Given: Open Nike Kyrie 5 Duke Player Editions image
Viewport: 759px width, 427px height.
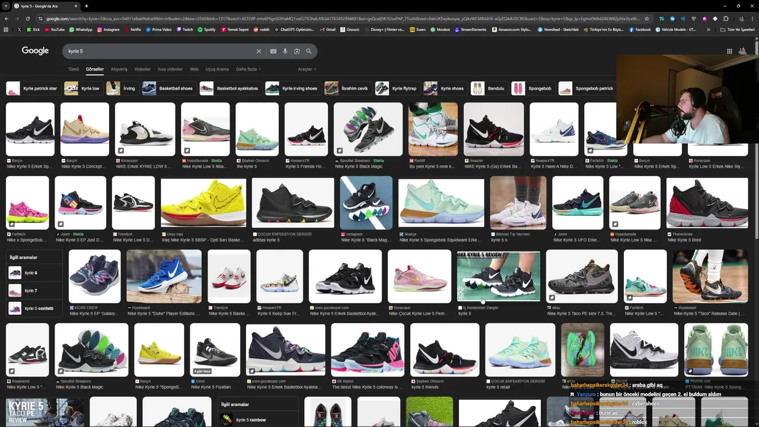Looking at the screenshot, I should pyautogui.click(x=164, y=276).
